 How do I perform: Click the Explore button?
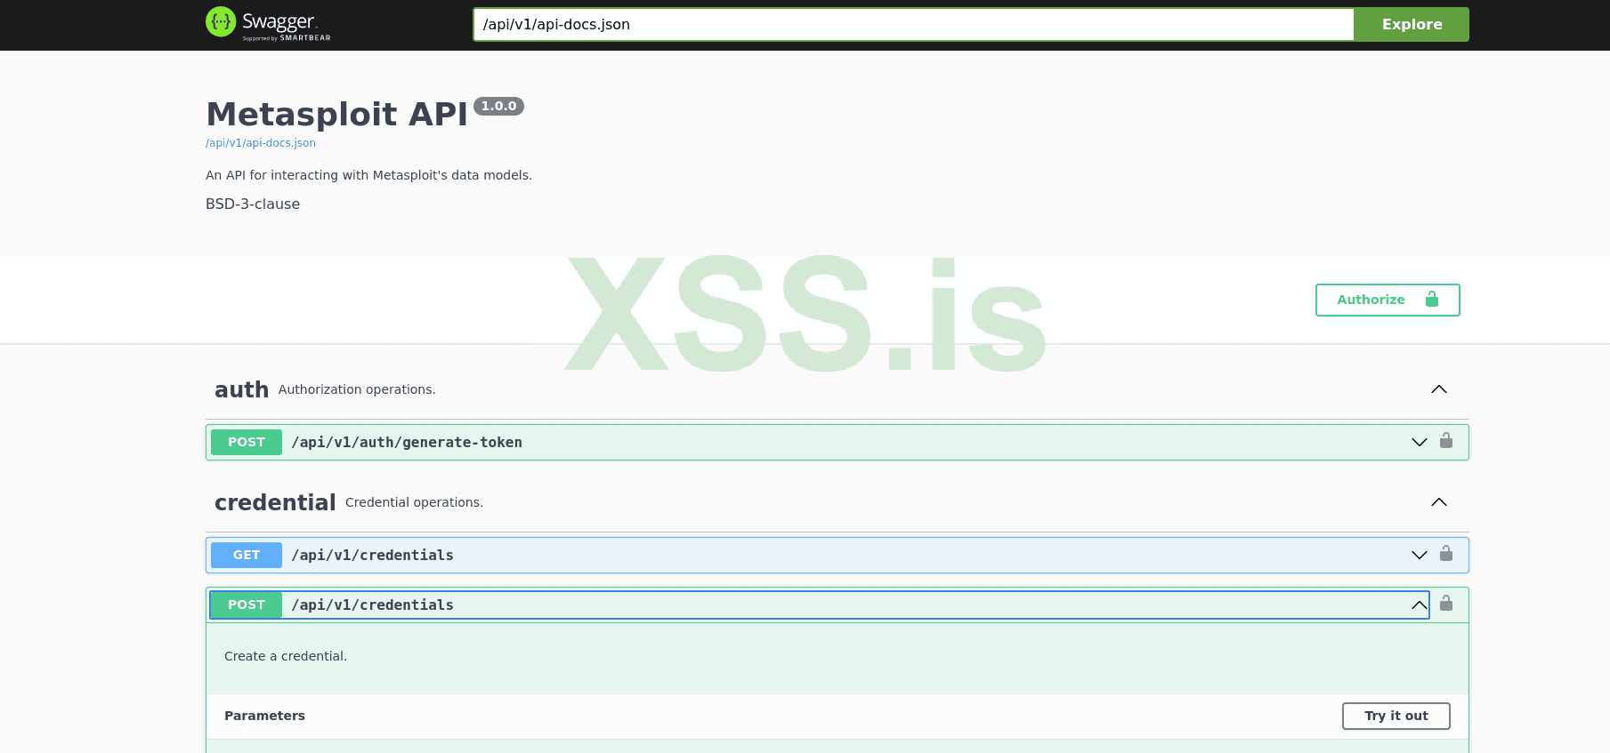(1412, 24)
